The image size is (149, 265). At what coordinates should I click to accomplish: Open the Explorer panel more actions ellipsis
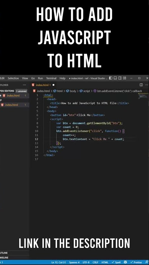[x=24, y=85]
